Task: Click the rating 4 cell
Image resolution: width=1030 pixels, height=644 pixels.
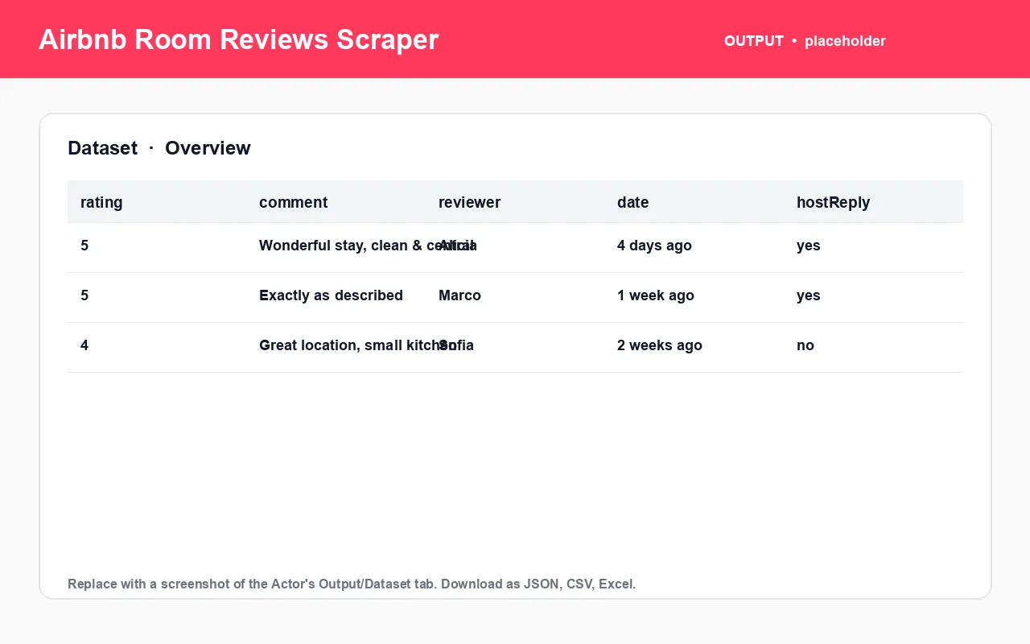Action: pyautogui.click(x=84, y=345)
